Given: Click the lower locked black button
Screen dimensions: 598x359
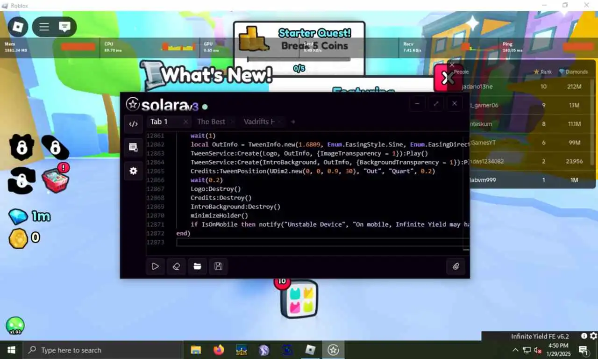Looking at the screenshot, I should pos(21,181).
